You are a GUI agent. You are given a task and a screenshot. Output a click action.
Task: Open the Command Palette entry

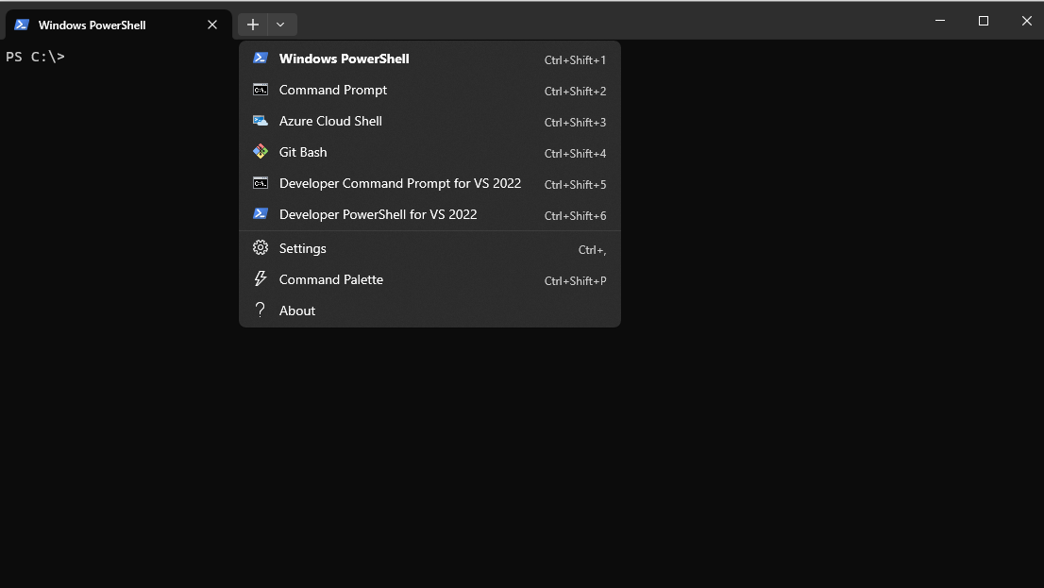pyautogui.click(x=330, y=279)
